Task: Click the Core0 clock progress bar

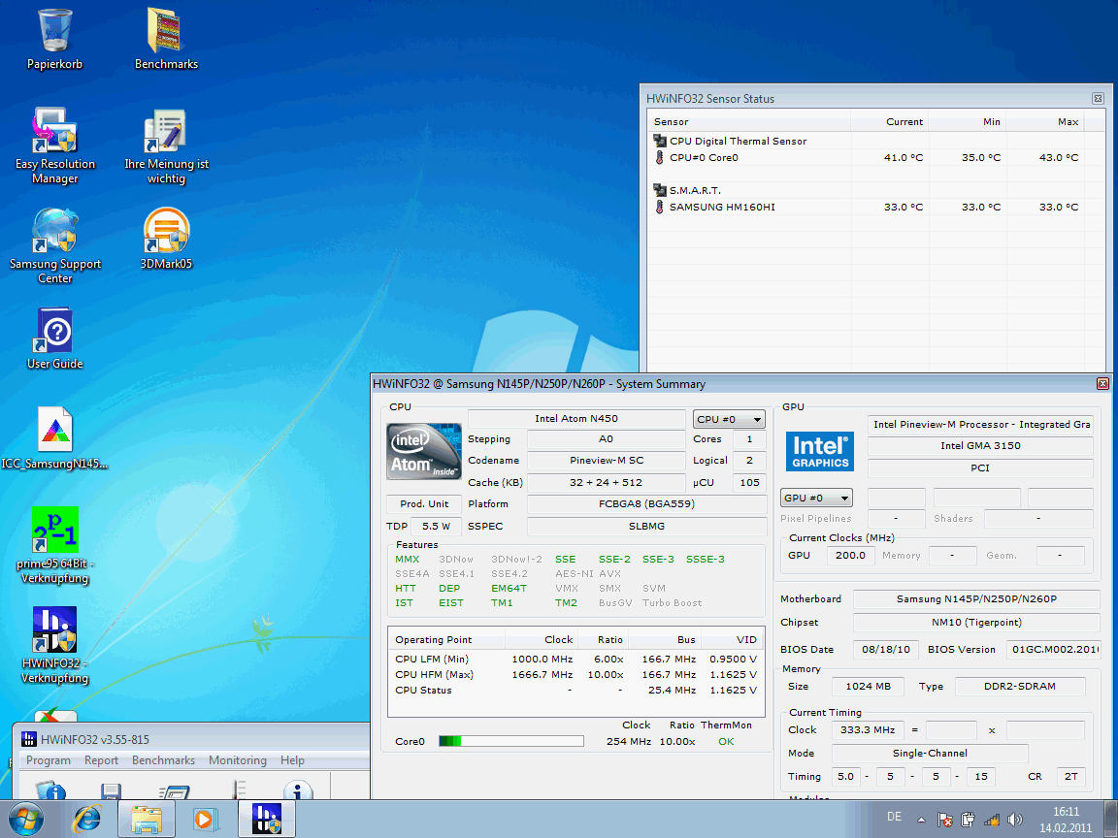Action: 511,742
